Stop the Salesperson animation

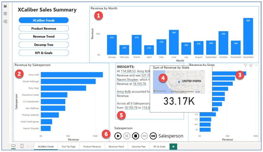[136, 136]
